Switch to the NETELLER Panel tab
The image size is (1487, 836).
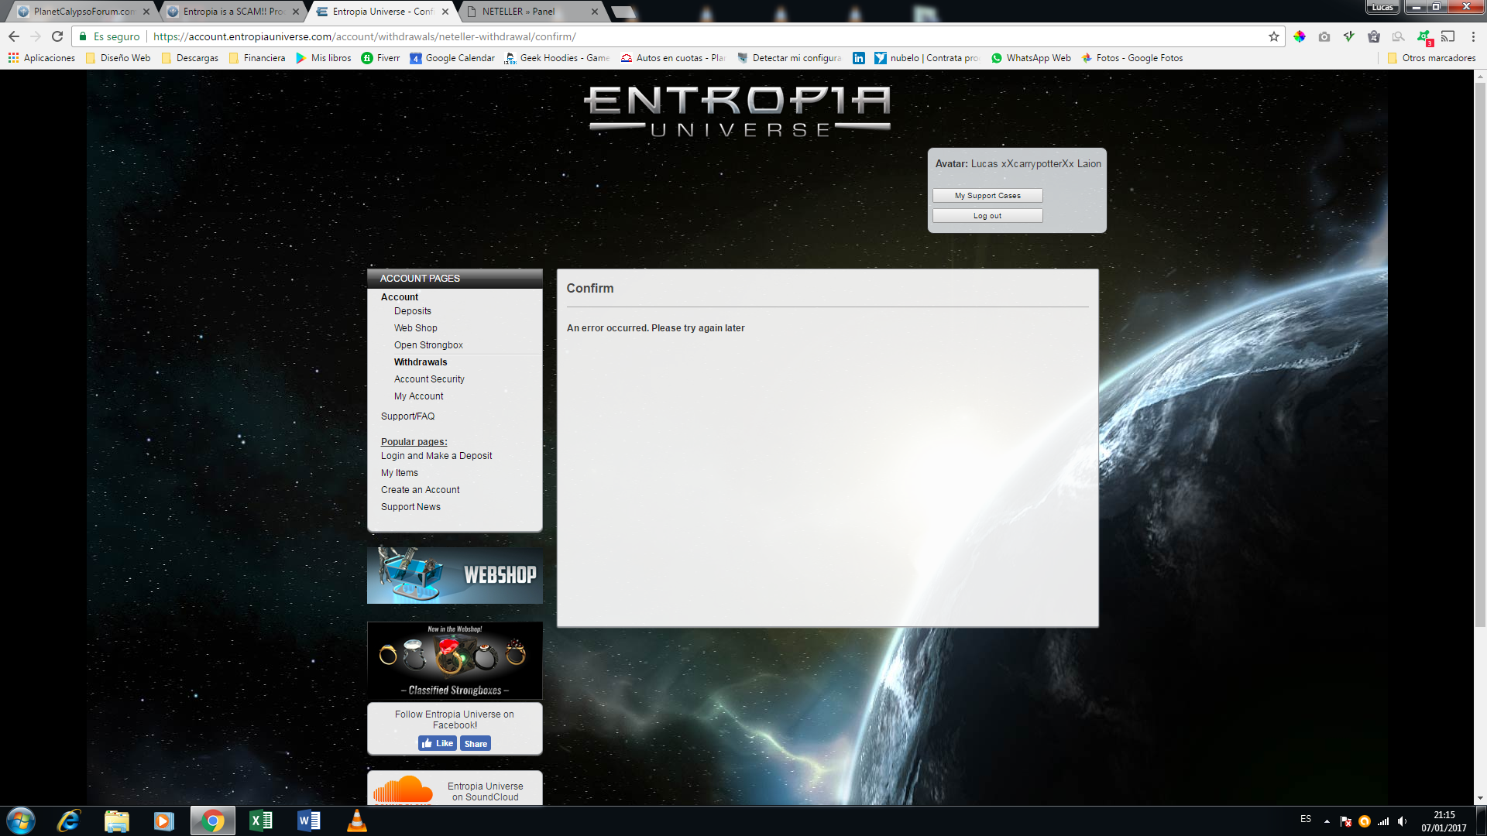click(x=531, y=12)
